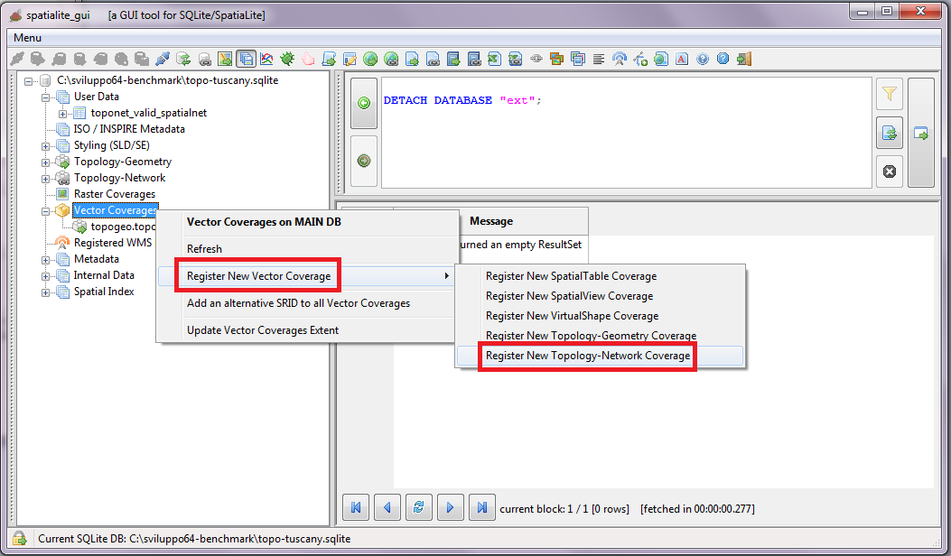
Task: Select the ISO / INSPIRE Metadata tree item
Action: [x=129, y=129]
